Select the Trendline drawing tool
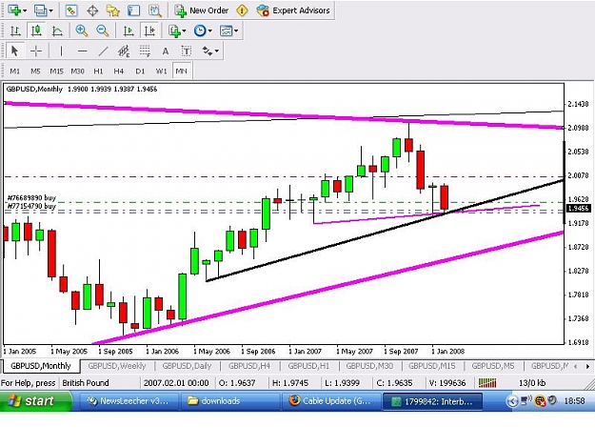Viewport: 595px width, 447px height. pyautogui.click(x=103, y=51)
